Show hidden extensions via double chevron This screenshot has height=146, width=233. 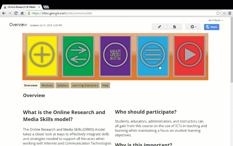(x=224, y=13)
